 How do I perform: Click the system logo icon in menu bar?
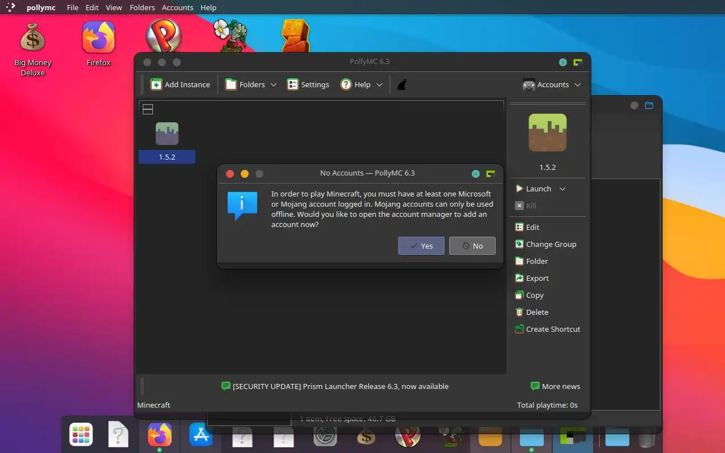click(11, 7)
